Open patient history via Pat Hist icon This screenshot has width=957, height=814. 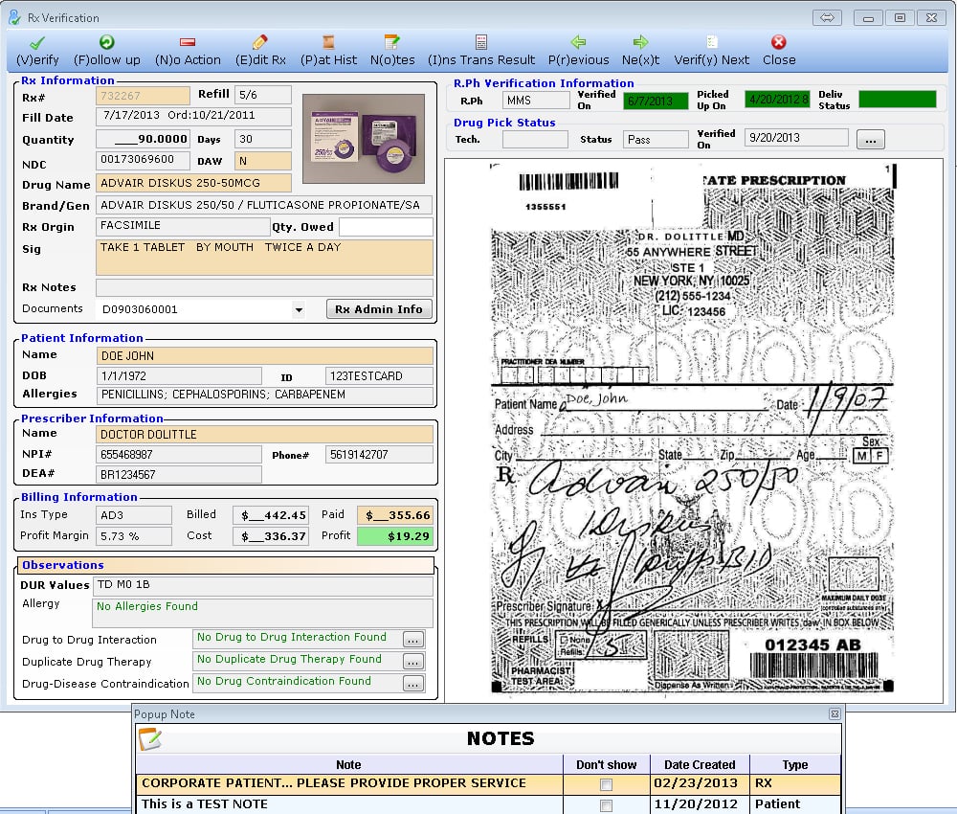(328, 43)
